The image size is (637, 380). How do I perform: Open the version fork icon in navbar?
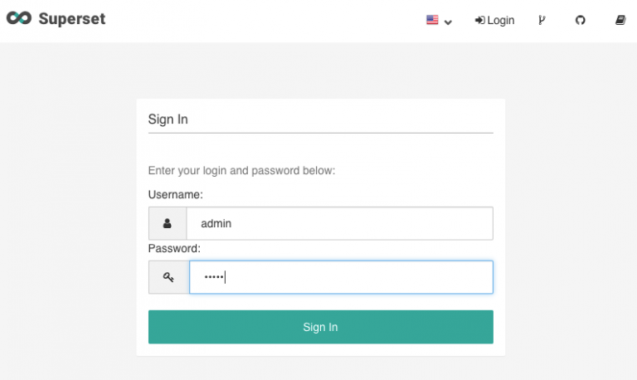(542, 20)
